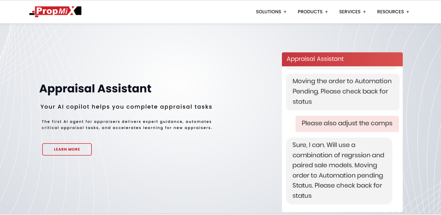The width and height of the screenshot is (441, 215).
Task: Expand Products using its plus icon
Action: (326, 12)
